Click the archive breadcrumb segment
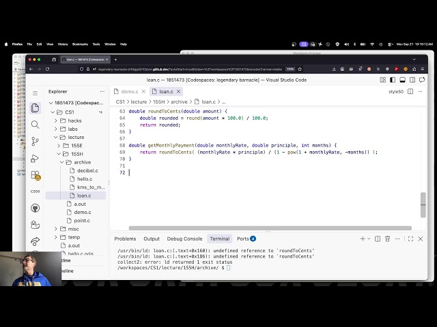The height and width of the screenshot is (327, 437). (179, 102)
